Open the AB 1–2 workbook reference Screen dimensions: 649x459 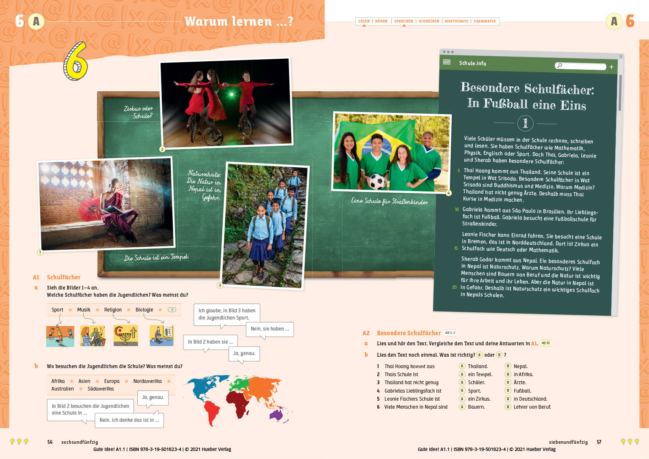point(450,333)
